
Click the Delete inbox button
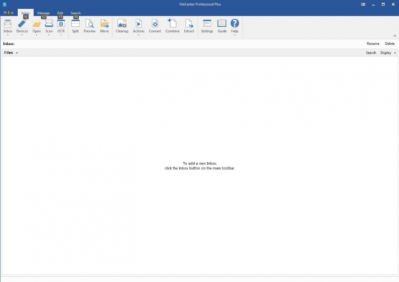[x=390, y=44]
